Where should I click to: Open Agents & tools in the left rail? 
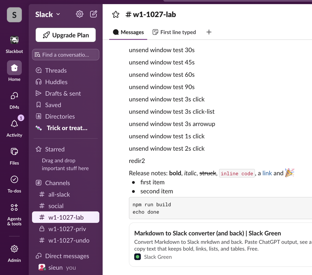coord(14,214)
